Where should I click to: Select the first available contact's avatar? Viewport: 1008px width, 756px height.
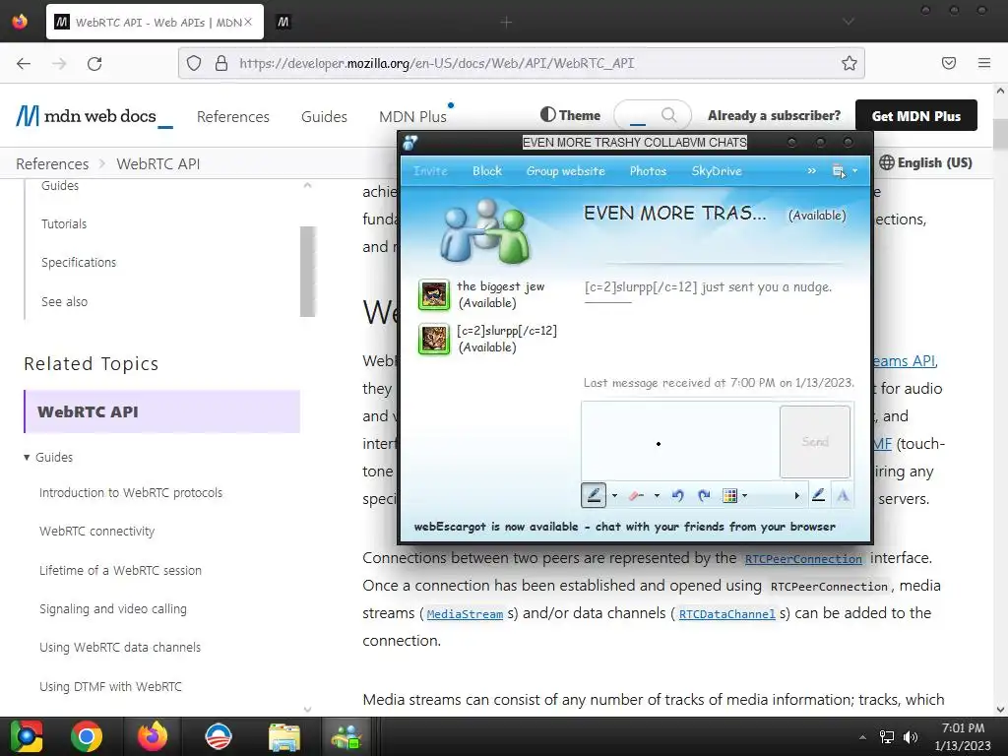point(434,294)
